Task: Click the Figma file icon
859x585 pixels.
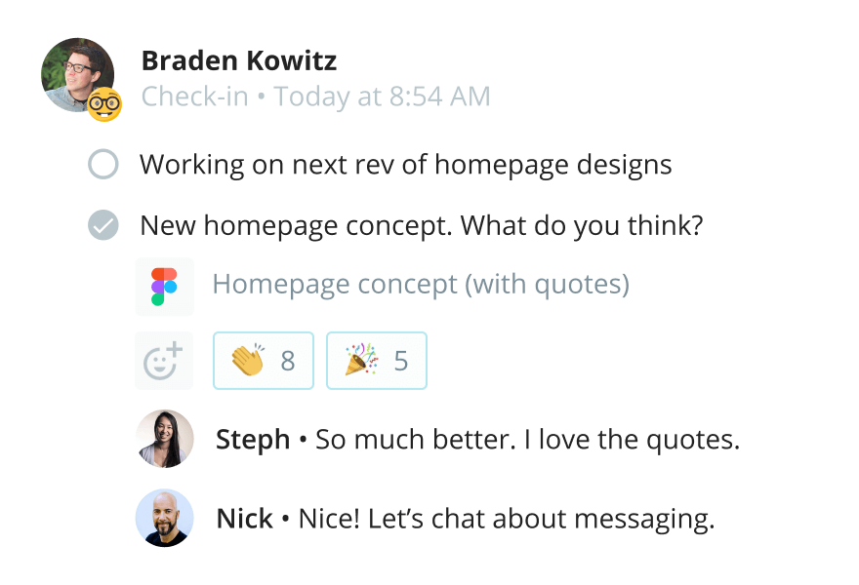Action: 164,287
